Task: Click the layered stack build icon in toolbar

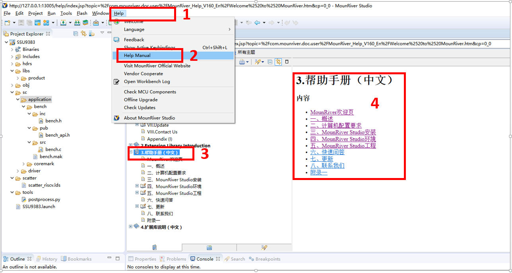Action: [x=85, y=23]
